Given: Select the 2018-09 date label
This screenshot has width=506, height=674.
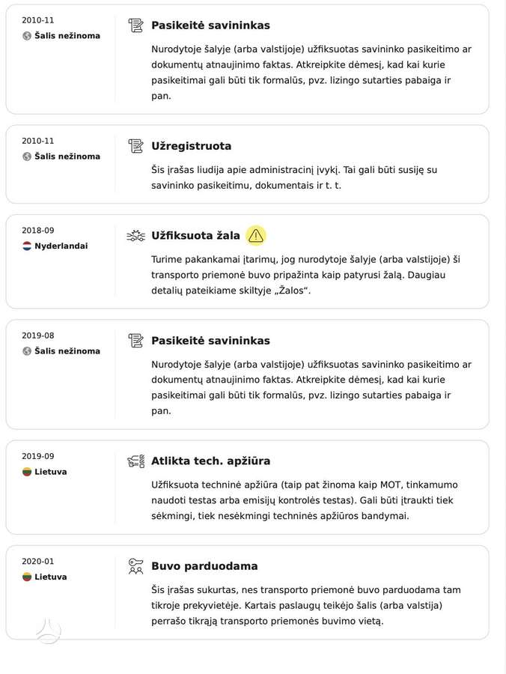Looking at the screenshot, I should pyautogui.click(x=37, y=231).
